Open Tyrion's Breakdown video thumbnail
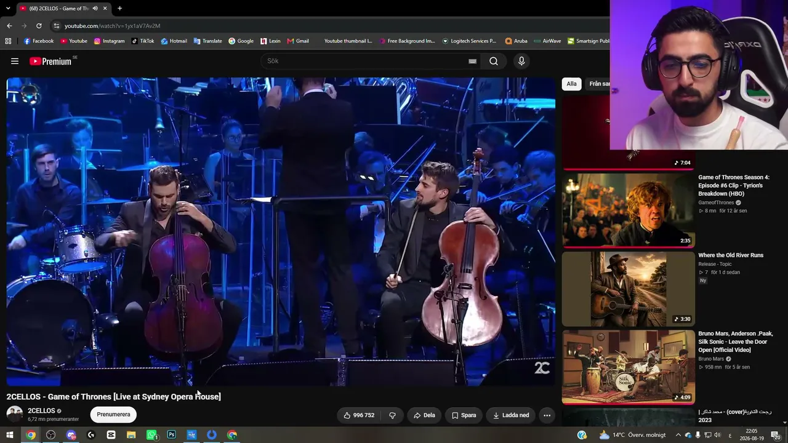The width and height of the screenshot is (788, 443). (628, 210)
